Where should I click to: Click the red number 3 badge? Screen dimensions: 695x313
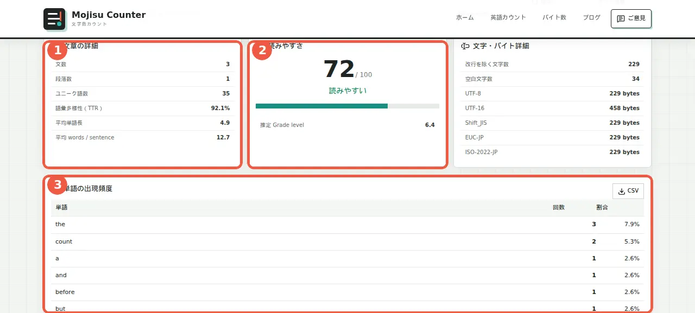click(58, 185)
